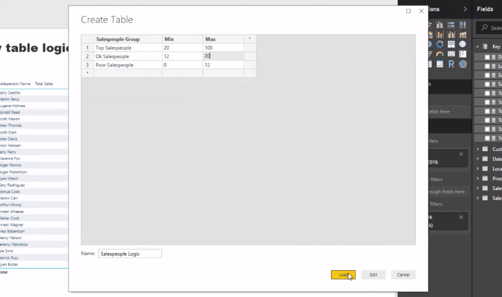This screenshot has width=502, height=297.
Task: Select the ArcGIS maps visual
Action: 462,64
